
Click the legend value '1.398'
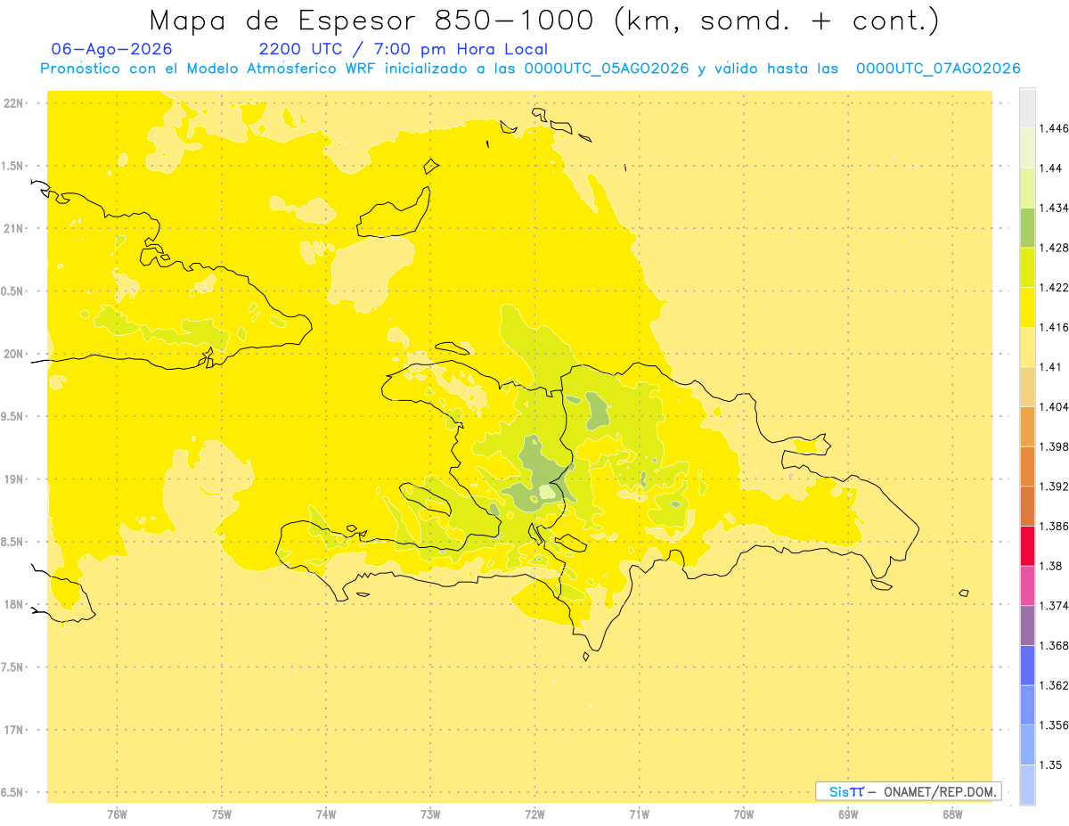[x=1054, y=446]
